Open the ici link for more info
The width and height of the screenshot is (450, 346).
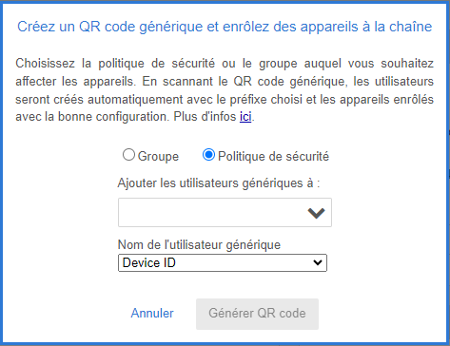[x=245, y=117]
